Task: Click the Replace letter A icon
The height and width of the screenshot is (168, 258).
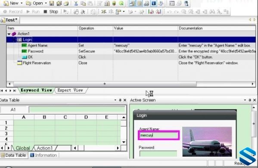Action: coord(219,12)
